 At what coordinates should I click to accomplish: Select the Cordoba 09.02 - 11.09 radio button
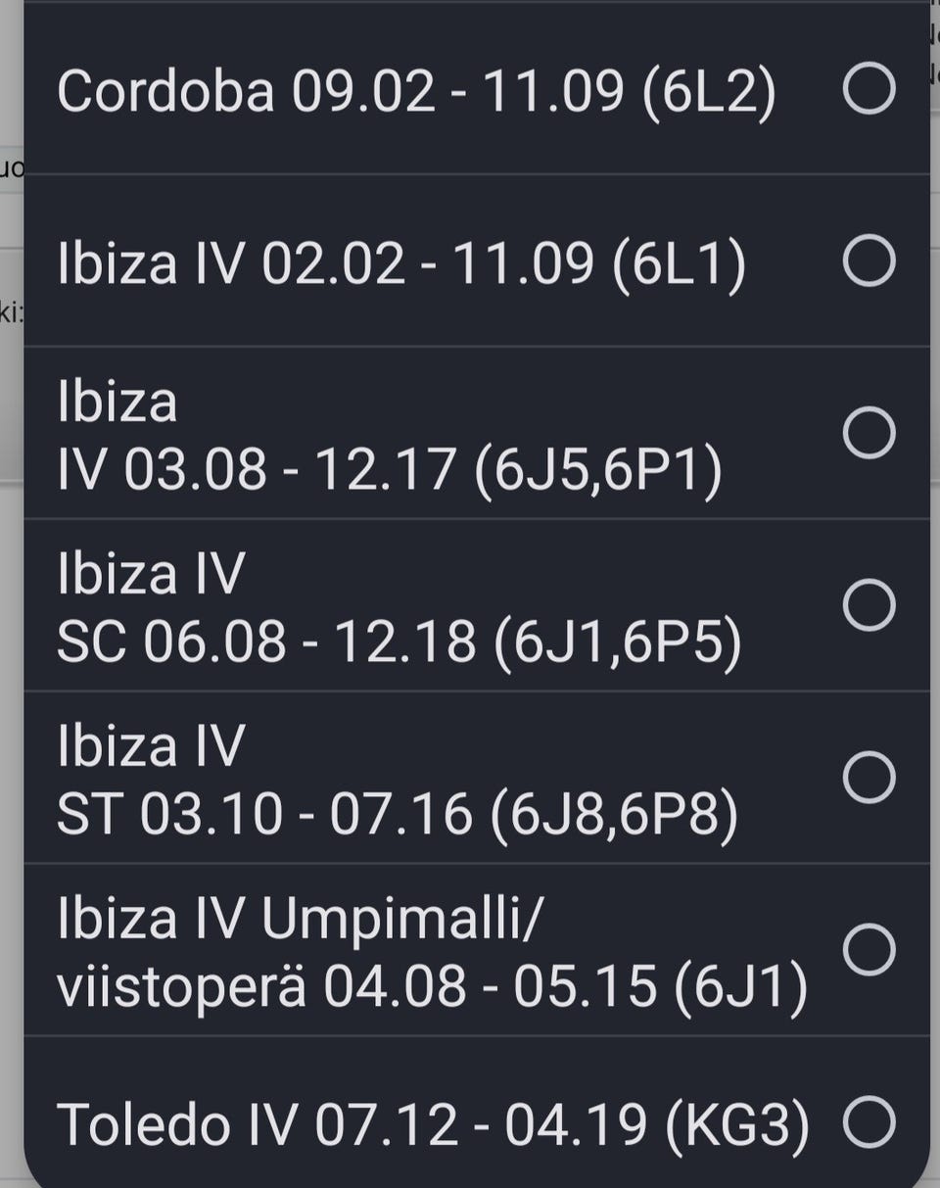869,90
